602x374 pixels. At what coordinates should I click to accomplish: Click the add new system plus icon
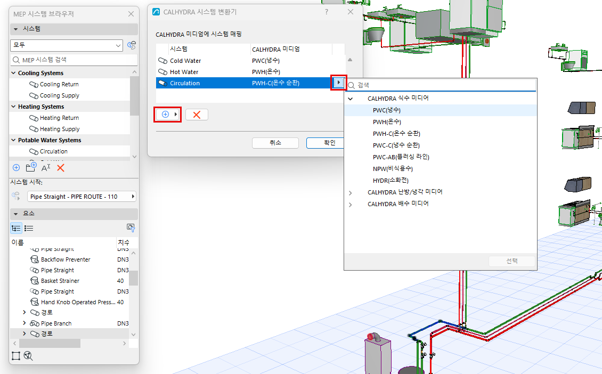click(x=16, y=168)
